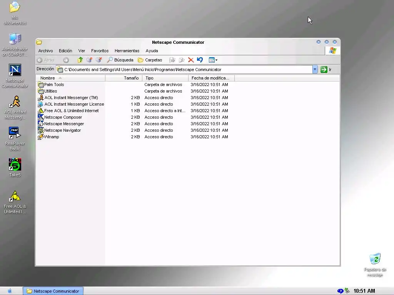Click the blue system tray icon
This screenshot has height=295, width=394.
coord(340,291)
